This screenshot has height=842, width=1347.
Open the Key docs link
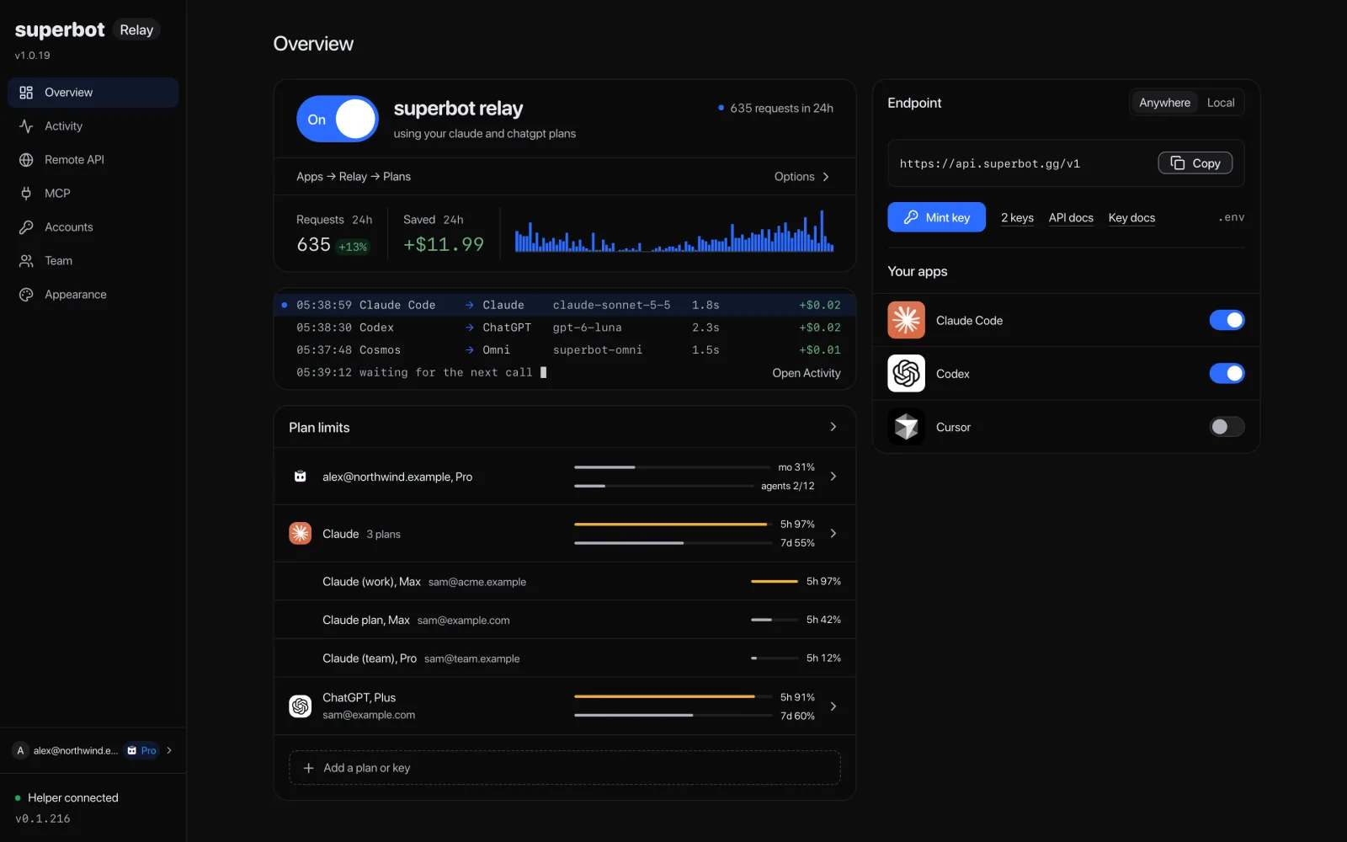1131,218
